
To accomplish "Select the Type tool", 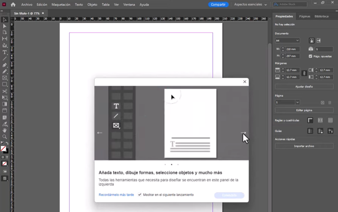I will pyautogui.click(x=4, y=52).
